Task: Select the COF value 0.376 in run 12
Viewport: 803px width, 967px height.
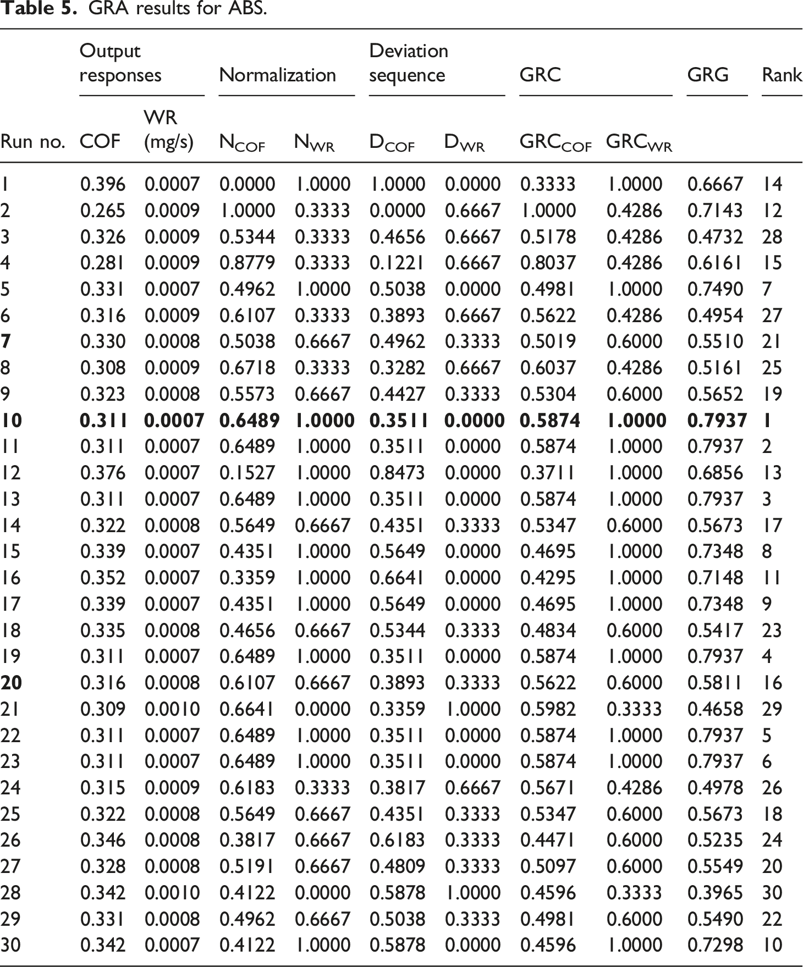Action: 102,473
